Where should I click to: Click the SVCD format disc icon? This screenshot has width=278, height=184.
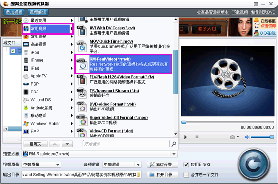point(82,120)
